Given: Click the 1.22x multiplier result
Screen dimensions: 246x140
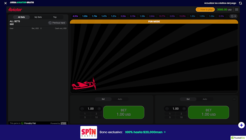Looking at the screenshot, I should [x=85, y=16].
